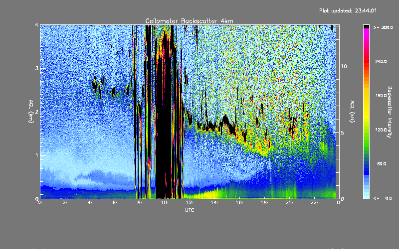The height and width of the screenshot is (249, 399).
Task: Click the "Ceilometer Backscatter 4km" plot title
Action: click(x=189, y=21)
